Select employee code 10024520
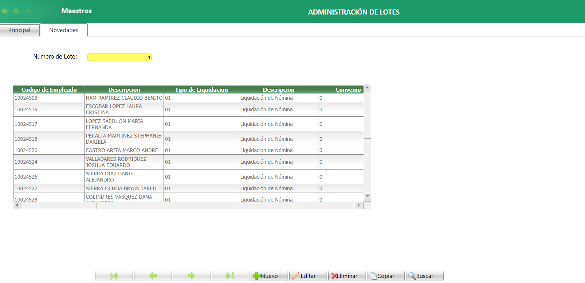The width and height of the screenshot is (585, 283). point(49,150)
